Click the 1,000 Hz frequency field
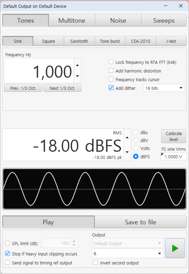This screenshot has height=274, width=189. [39, 71]
